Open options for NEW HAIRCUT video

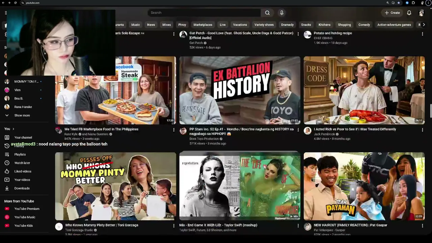(x=422, y=225)
